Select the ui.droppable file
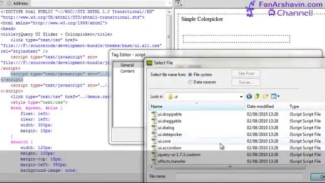The height and width of the screenshot is (183, 325). [x=170, y=114]
